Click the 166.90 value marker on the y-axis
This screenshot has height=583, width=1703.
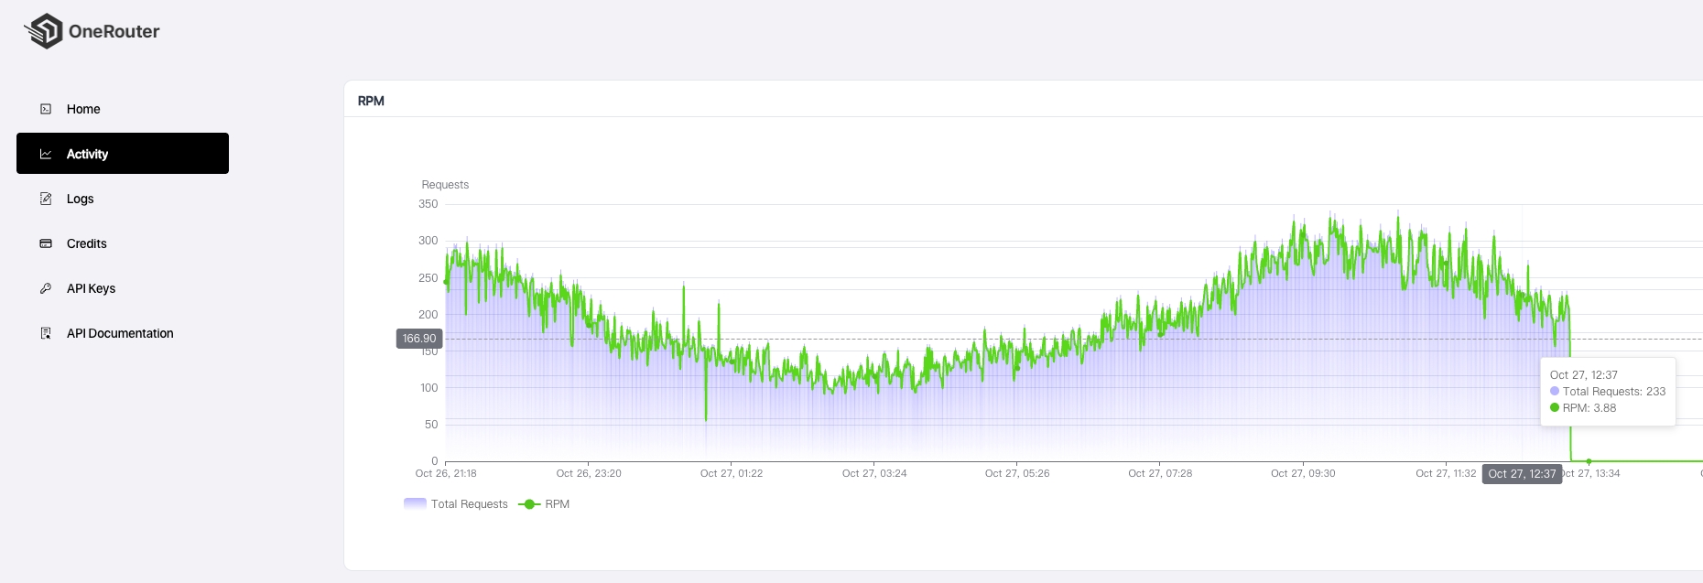[x=419, y=339]
